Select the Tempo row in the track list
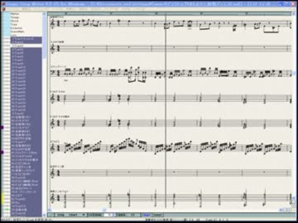 tap(26, 17)
